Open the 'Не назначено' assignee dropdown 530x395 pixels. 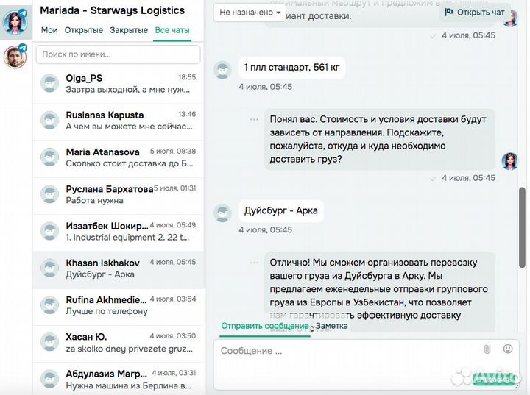250,13
